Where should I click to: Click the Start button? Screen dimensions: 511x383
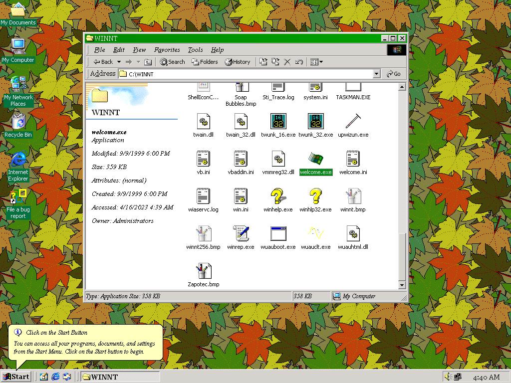(x=16, y=377)
